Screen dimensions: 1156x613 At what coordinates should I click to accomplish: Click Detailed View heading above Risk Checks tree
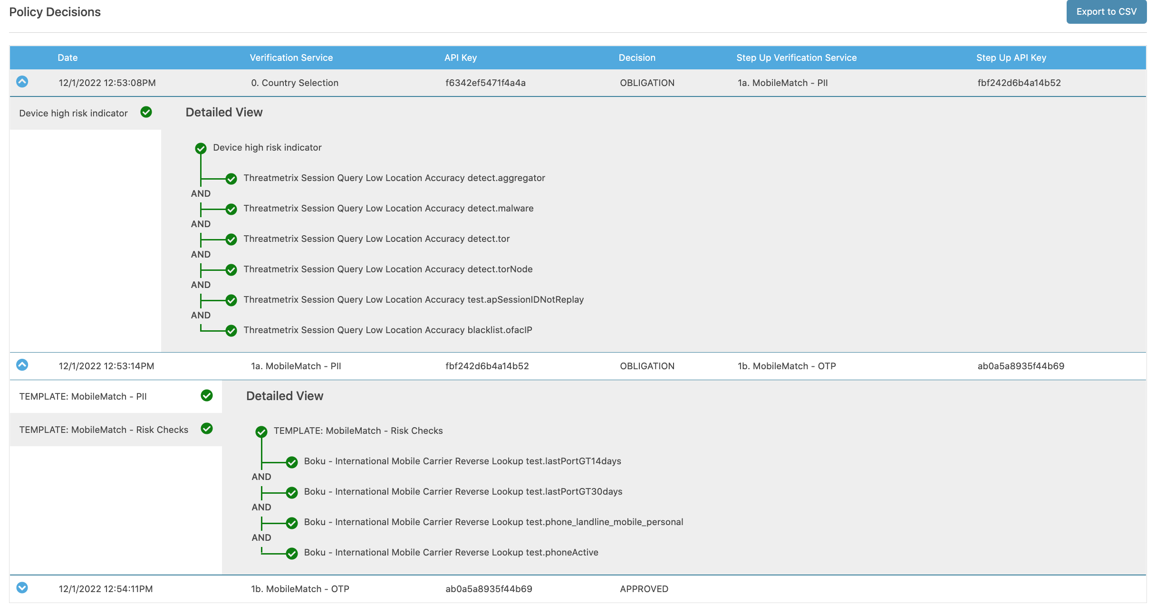(x=285, y=396)
